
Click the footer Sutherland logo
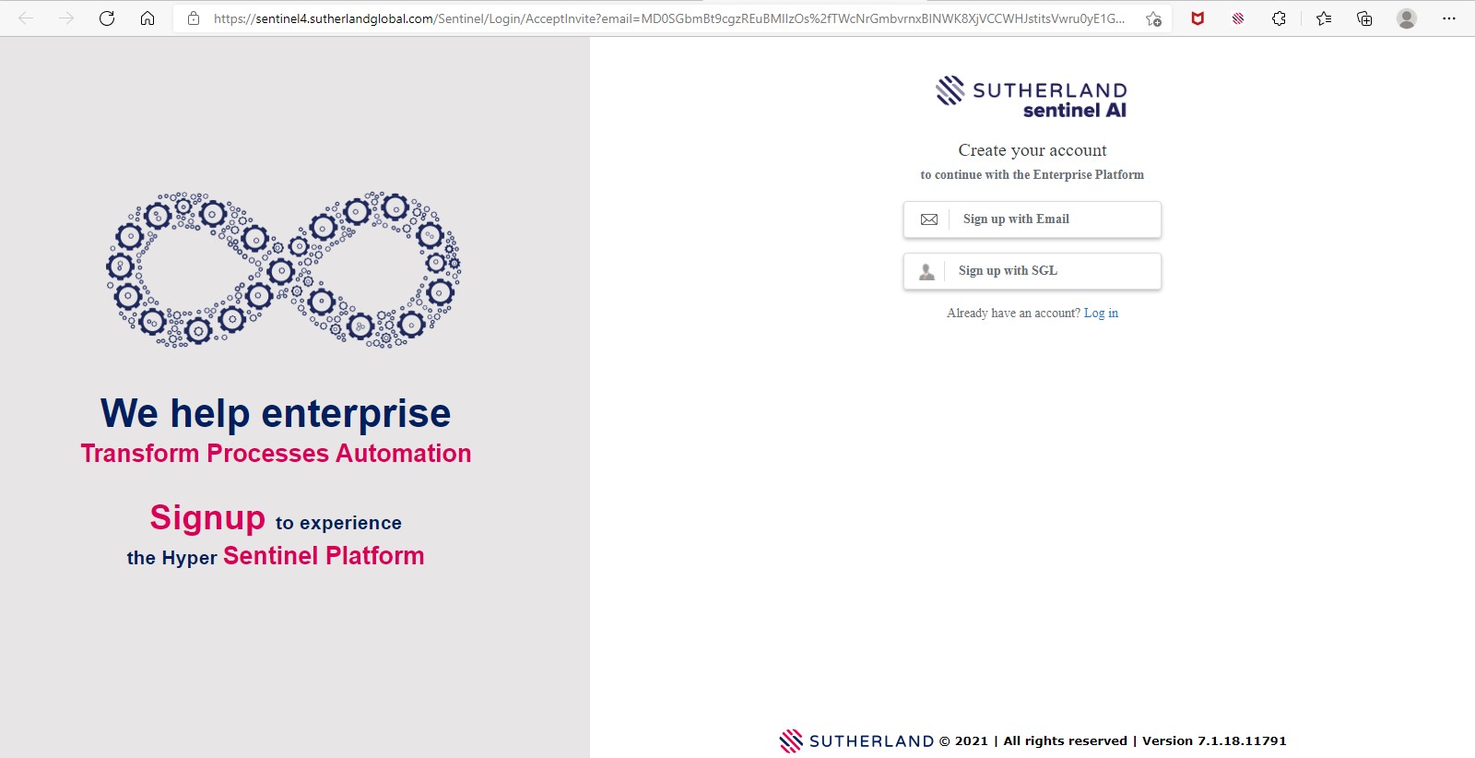(856, 740)
